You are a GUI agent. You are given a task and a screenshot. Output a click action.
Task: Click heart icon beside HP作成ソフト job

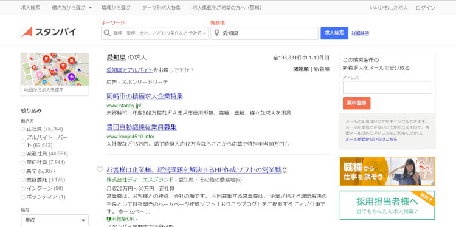pyautogui.click(x=100, y=169)
